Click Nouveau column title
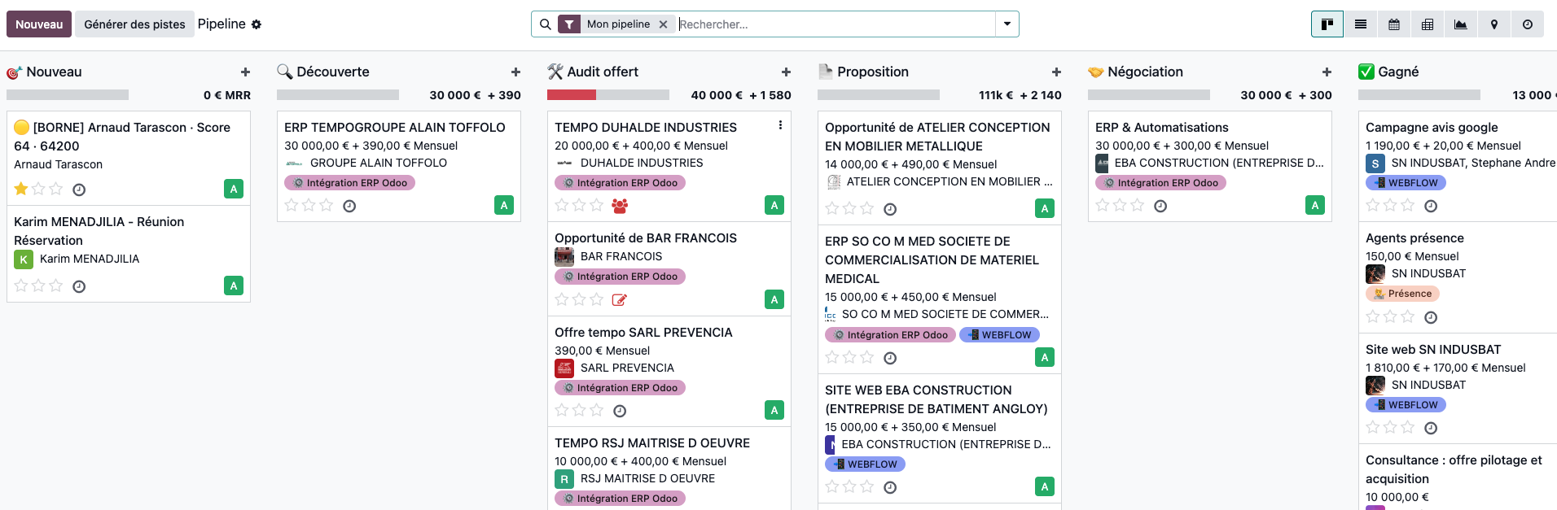 pyautogui.click(x=54, y=72)
